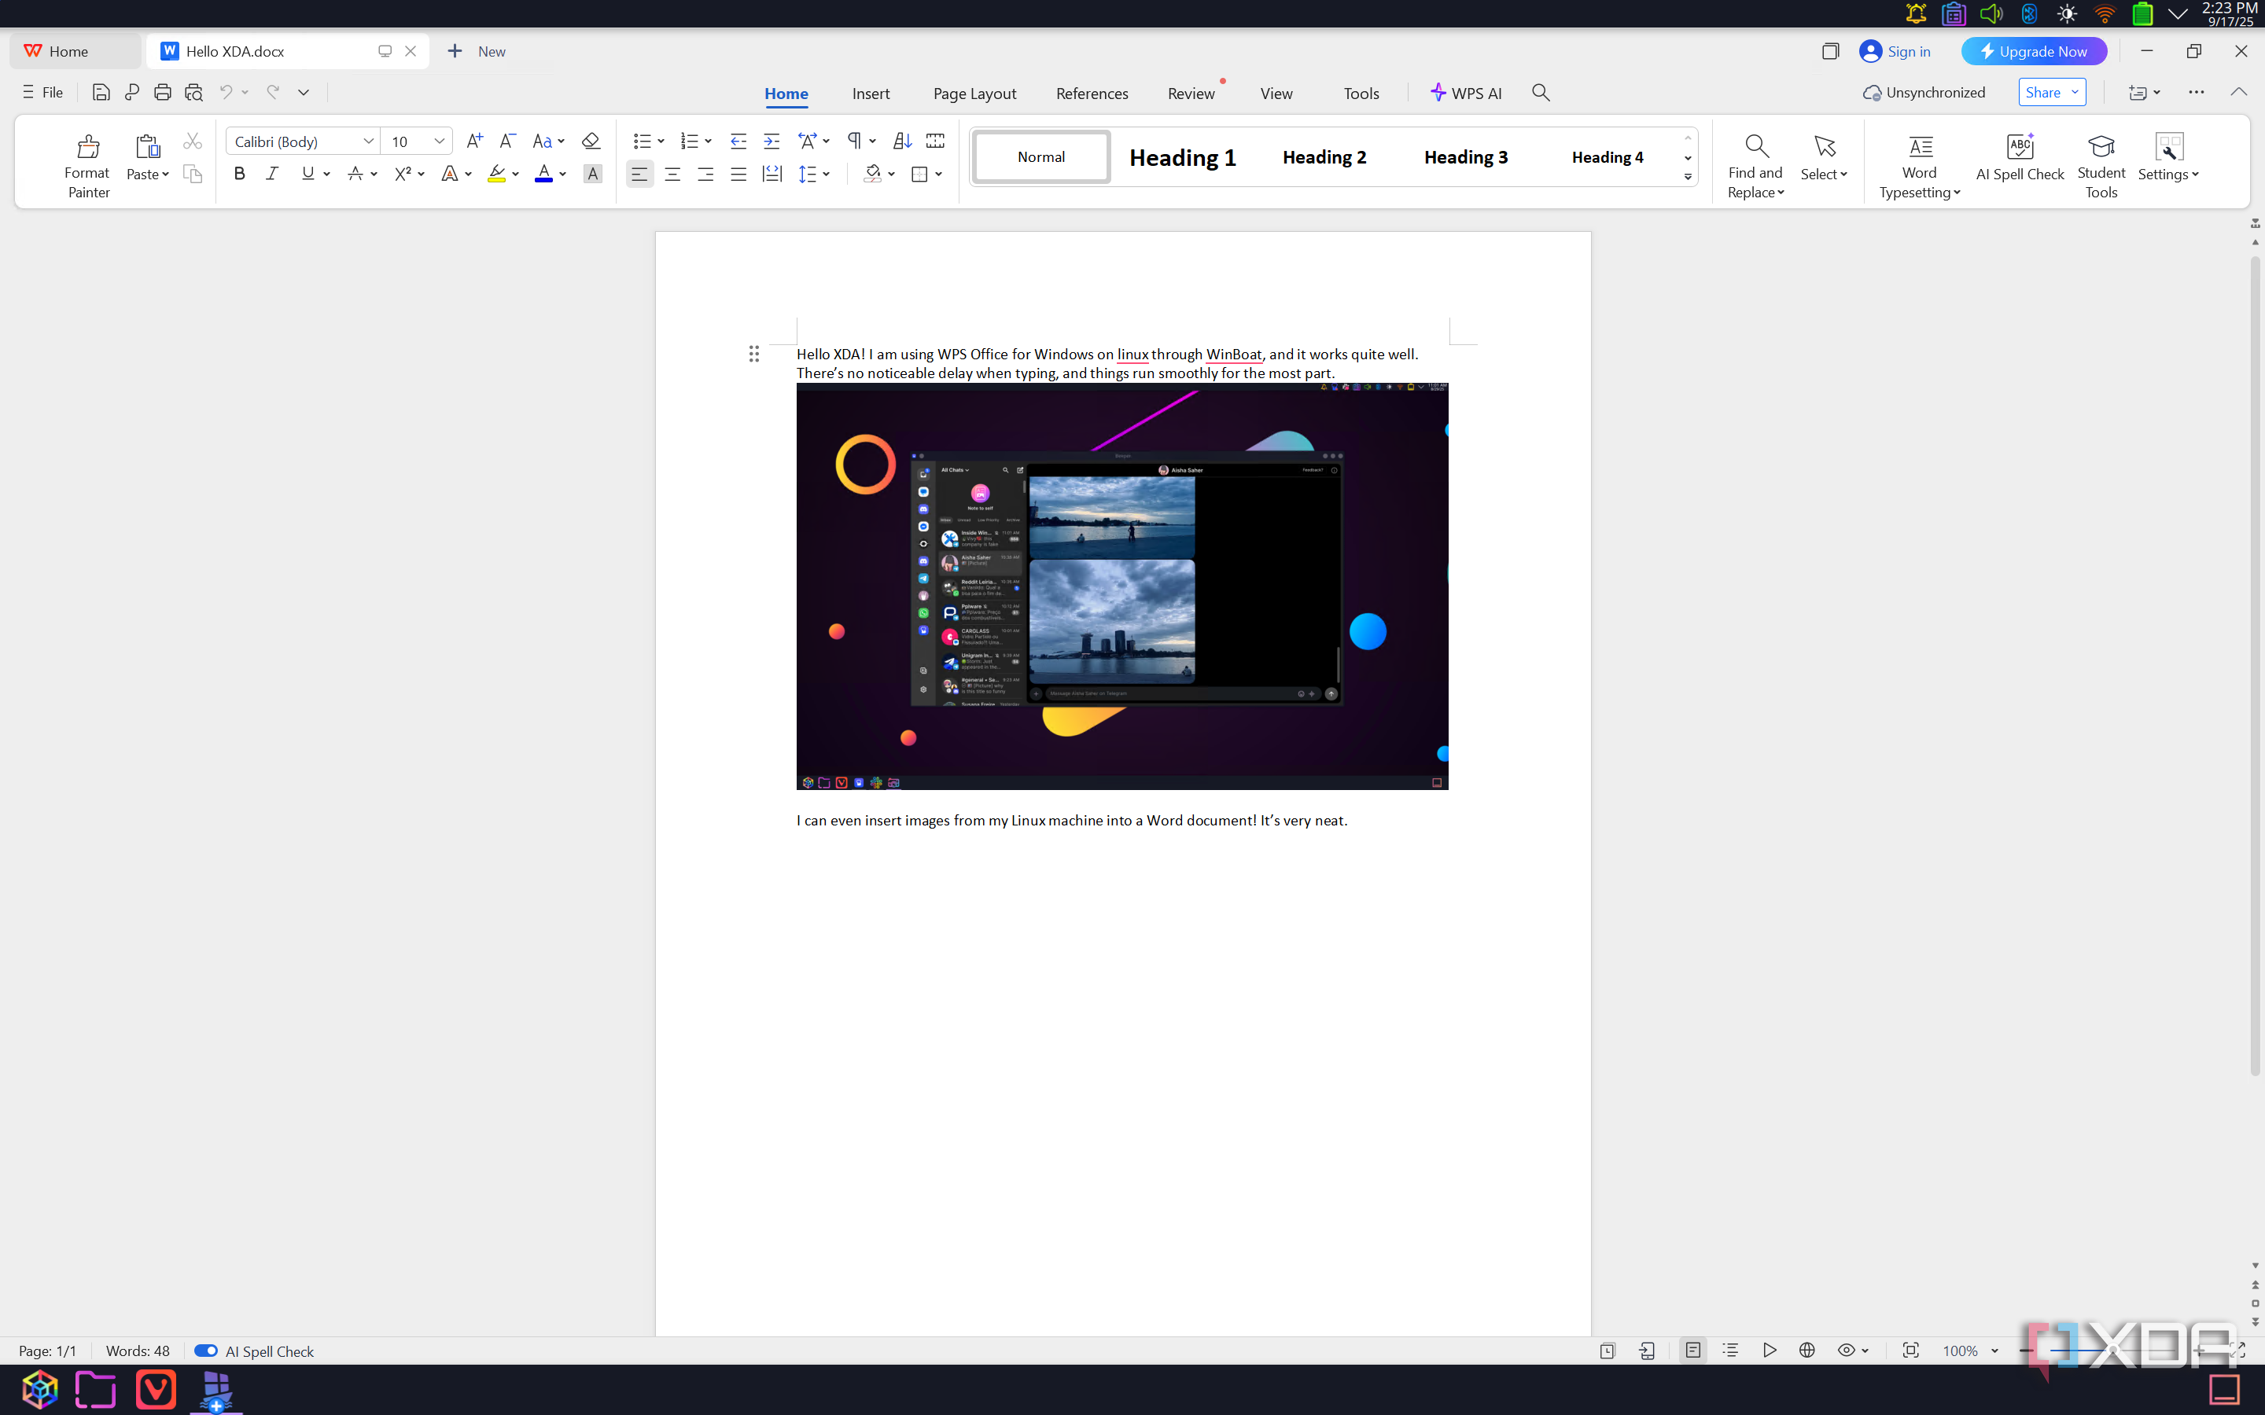This screenshot has width=2265, height=1415.
Task: Toggle Italic formatting
Action: point(272,174)
